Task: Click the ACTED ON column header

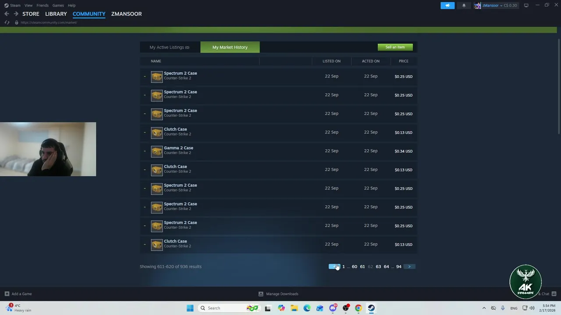Action: pyautogui.click(x=371, y=61)
